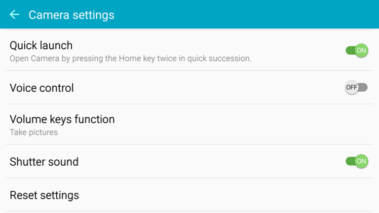The image size is (379, 213).
Task: Tap the back arrow in header
Action: (14, 15)
